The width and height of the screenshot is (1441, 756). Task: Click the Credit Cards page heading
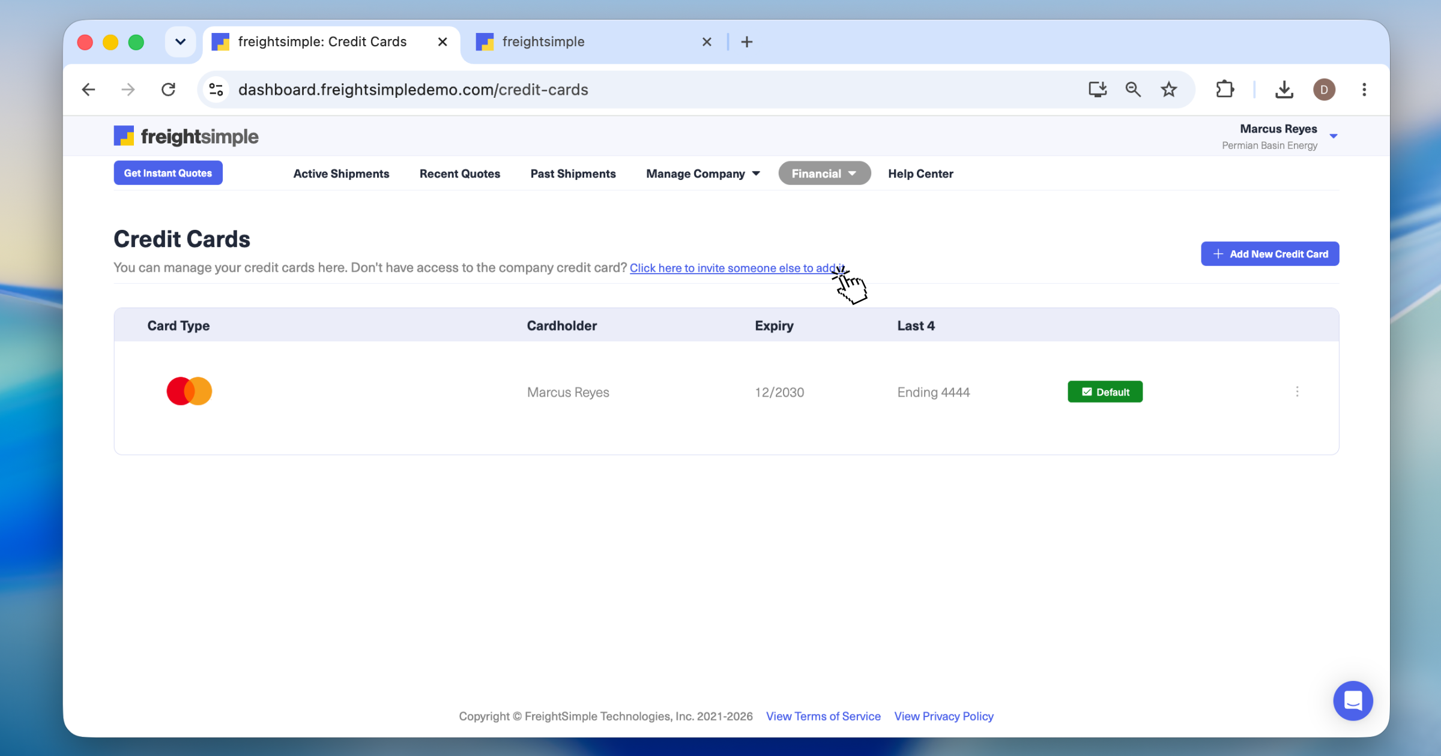pos(182,239)
